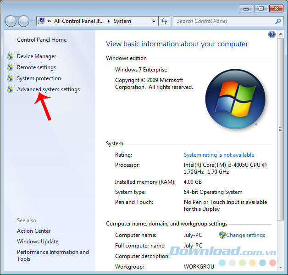Open Control Panel Home link
Image resolution: width=288 pixels, height=275 pixels.
tap(42, 40)
